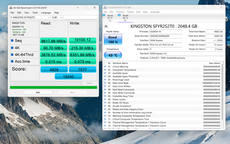Click the green benchmark progress bar

click(54, 87)
